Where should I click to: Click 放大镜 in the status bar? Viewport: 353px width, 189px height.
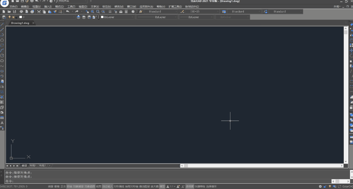(155, 187)
